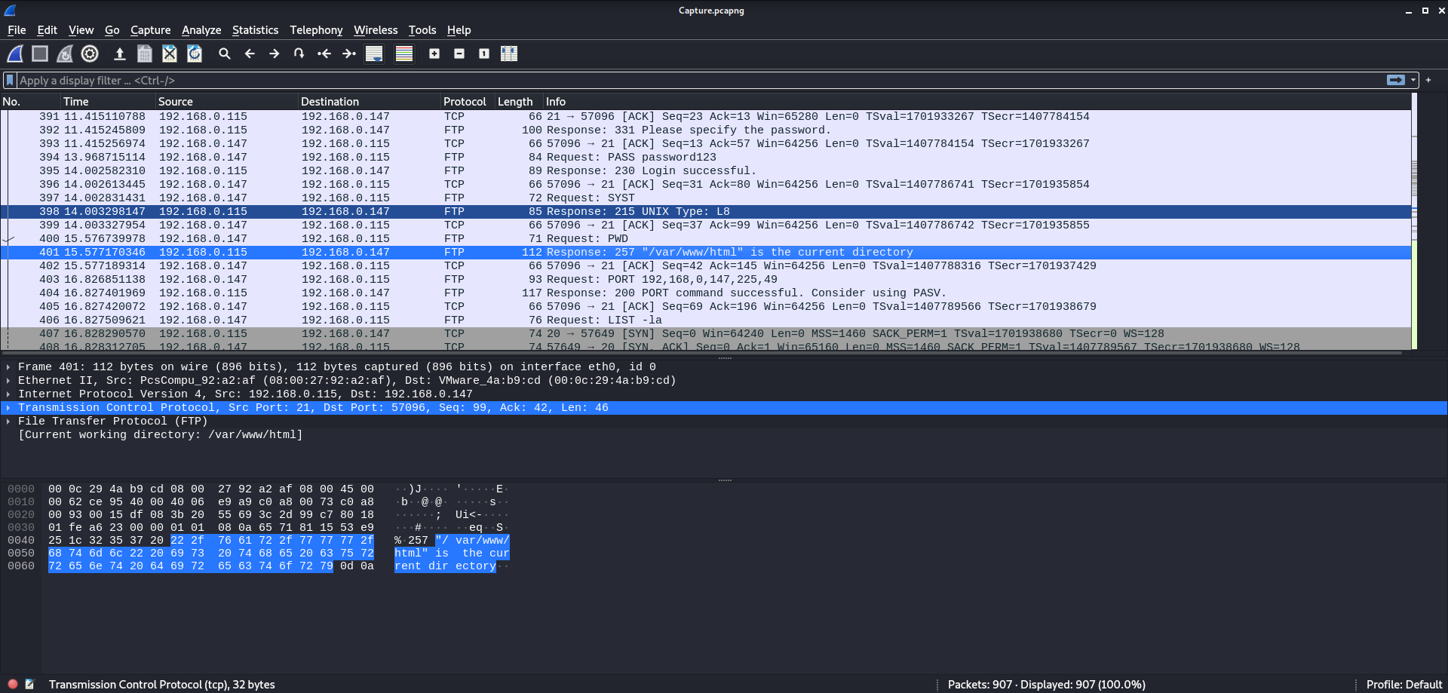Click the expert information status indicator
The height and width of the screenshot is (693, 1448).
click(13, 684)
